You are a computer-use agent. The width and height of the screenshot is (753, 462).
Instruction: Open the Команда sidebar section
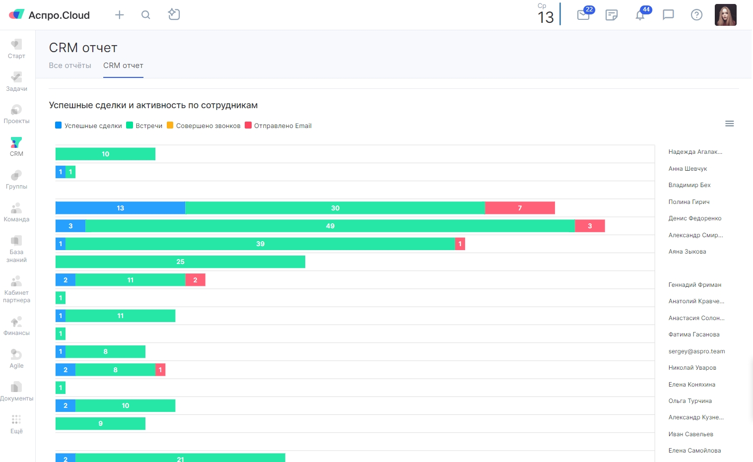(16, 212)
